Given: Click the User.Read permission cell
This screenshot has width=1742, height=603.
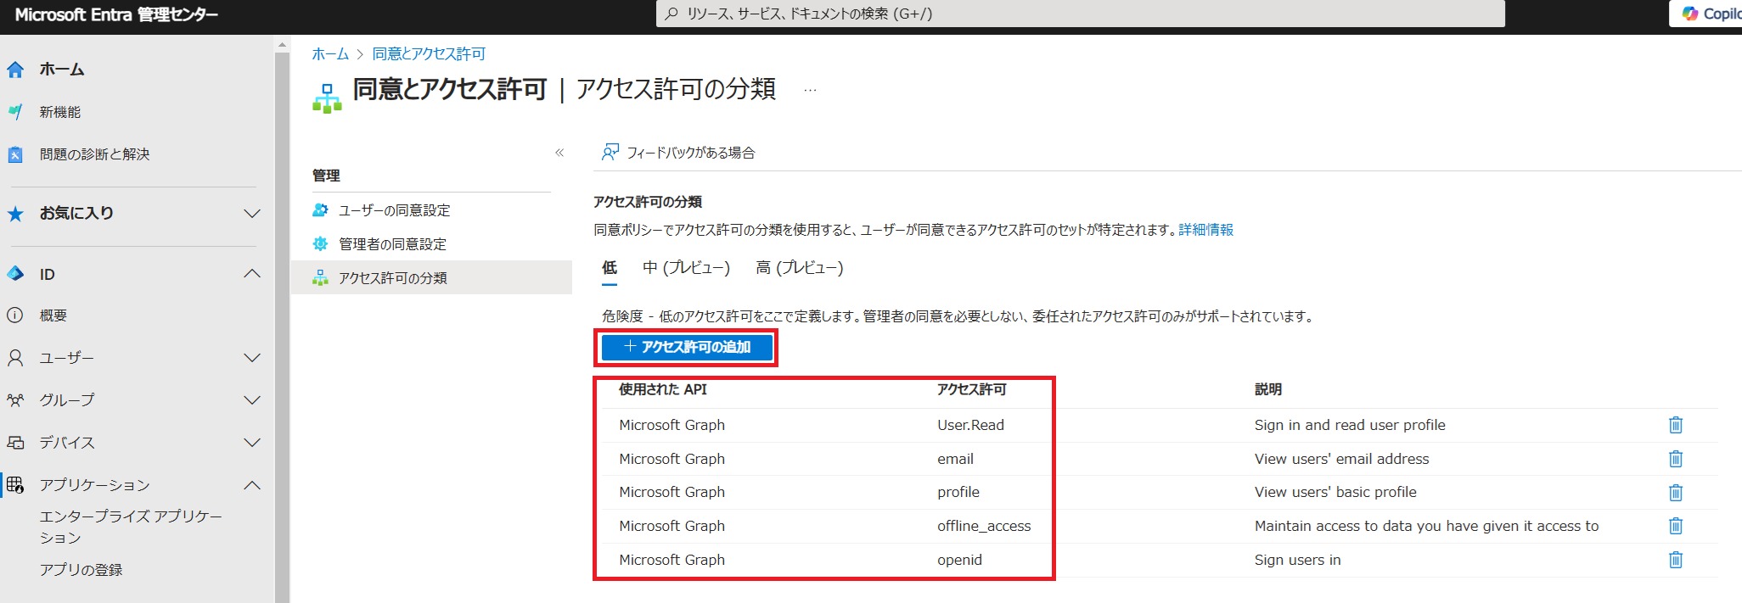Looking at the screenshot, I should (x=970, y=425).
